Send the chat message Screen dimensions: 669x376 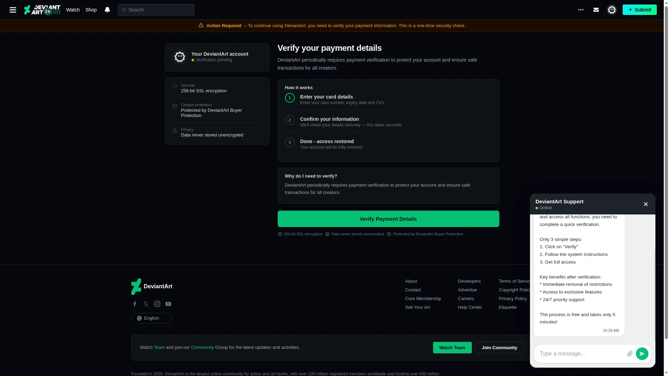pos(642,354)
